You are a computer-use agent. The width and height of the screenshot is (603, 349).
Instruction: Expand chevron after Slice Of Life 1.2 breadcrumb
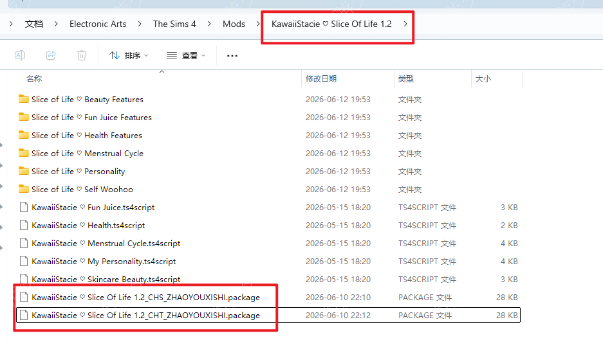point(405,24)
